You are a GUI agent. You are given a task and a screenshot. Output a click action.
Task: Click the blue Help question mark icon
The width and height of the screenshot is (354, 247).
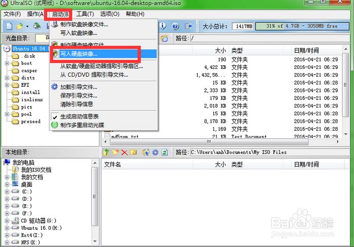(175, 26)
